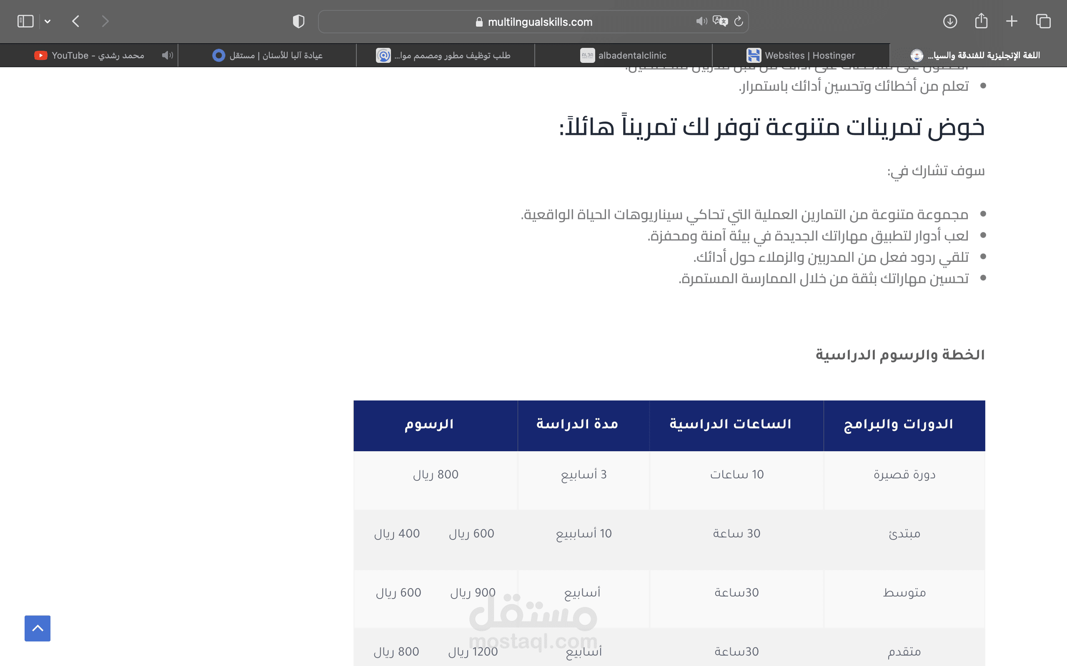
Task: Click the blue scroll-to-top button
Action: click(x=38, y=628)
